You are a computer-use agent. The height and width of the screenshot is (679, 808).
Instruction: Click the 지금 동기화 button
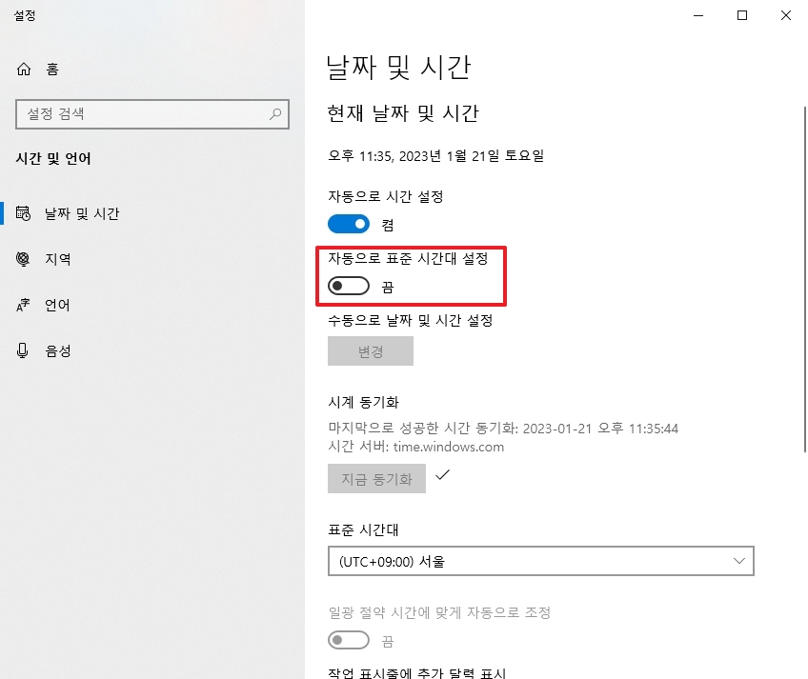[x=376, y=479]
